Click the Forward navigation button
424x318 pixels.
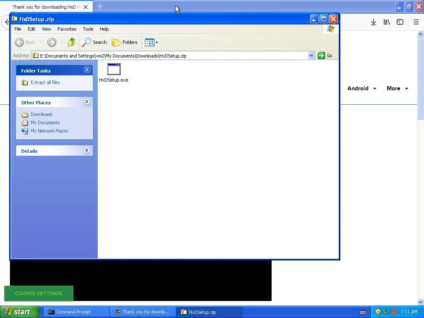click(x=52, y=42)
